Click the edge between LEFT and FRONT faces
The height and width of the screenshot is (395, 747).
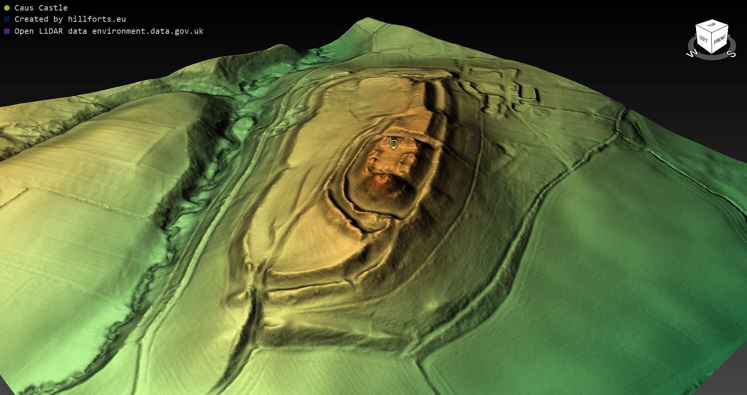pyautogui.click(x=712, y=43)
